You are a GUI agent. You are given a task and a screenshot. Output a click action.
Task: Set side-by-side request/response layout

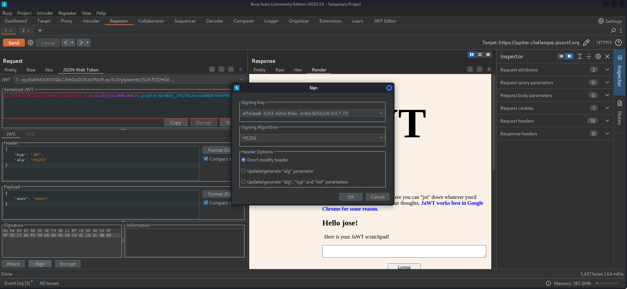tap(472, 54)
